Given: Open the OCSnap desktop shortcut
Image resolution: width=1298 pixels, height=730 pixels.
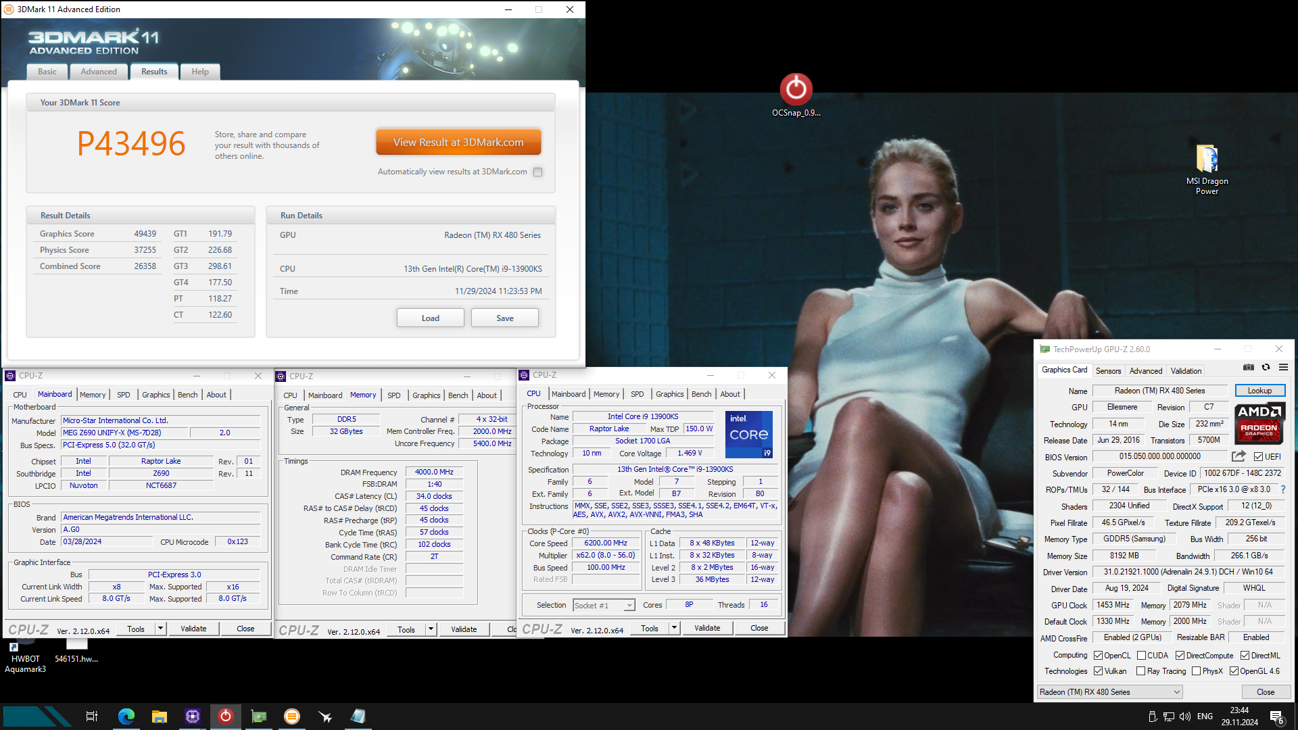Looking at the screenshot, I should pyautogui.click(x=796, y=95).
